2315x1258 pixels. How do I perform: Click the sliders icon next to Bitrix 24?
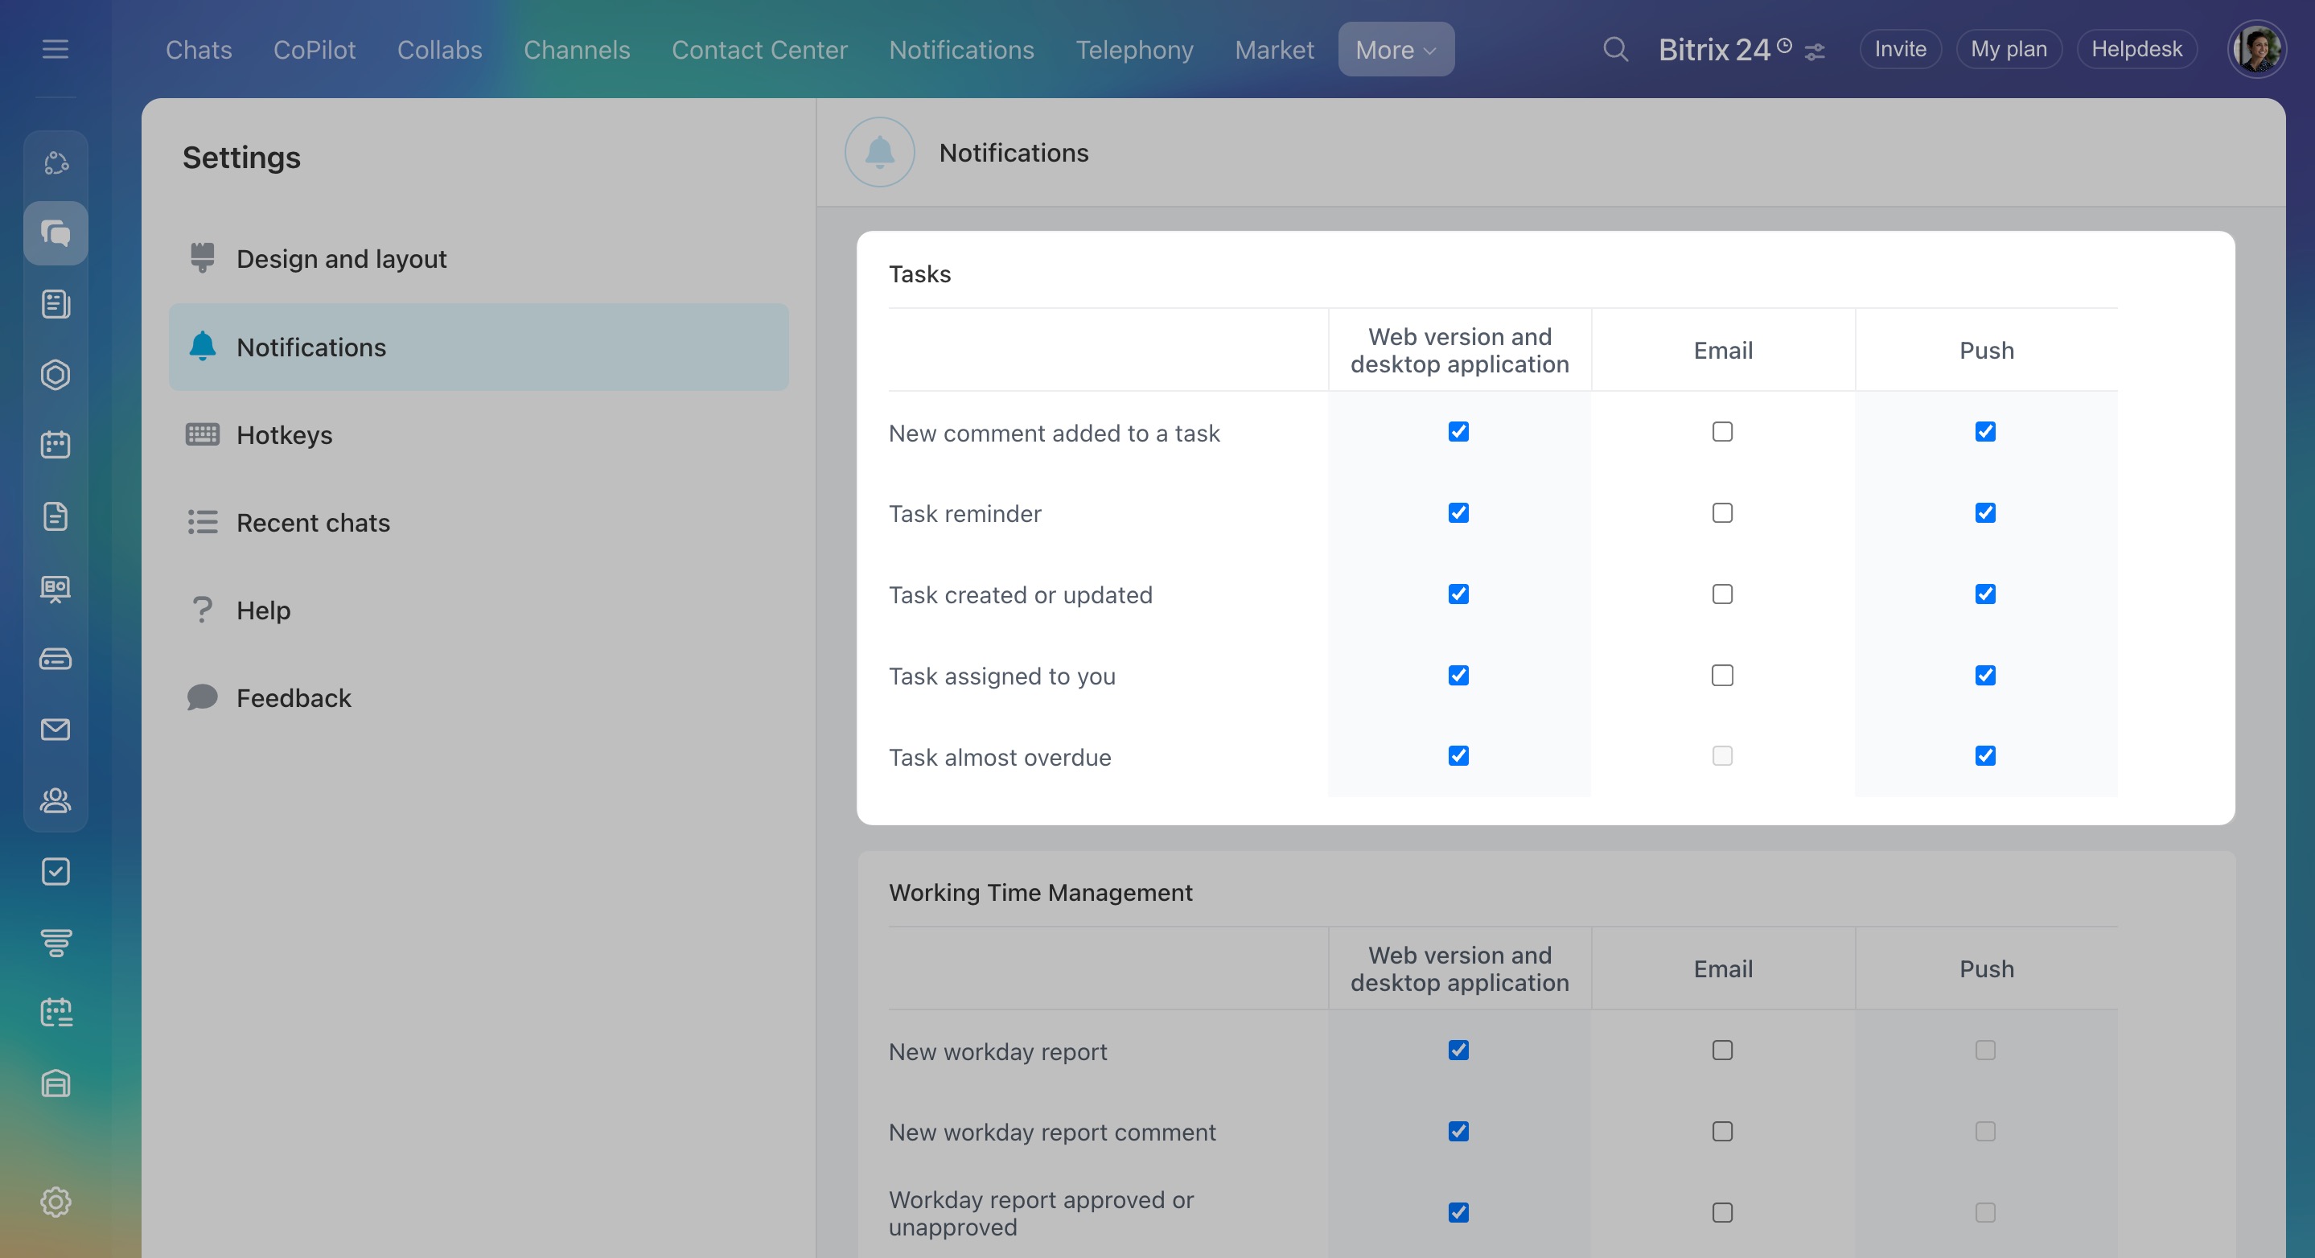click(x=1815, y=52)
